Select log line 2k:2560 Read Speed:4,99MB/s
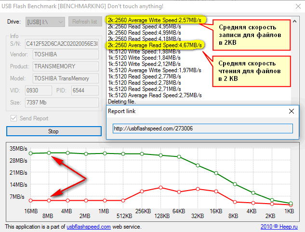The width and height of the screenshot is (305, 232). pos(145,33)
